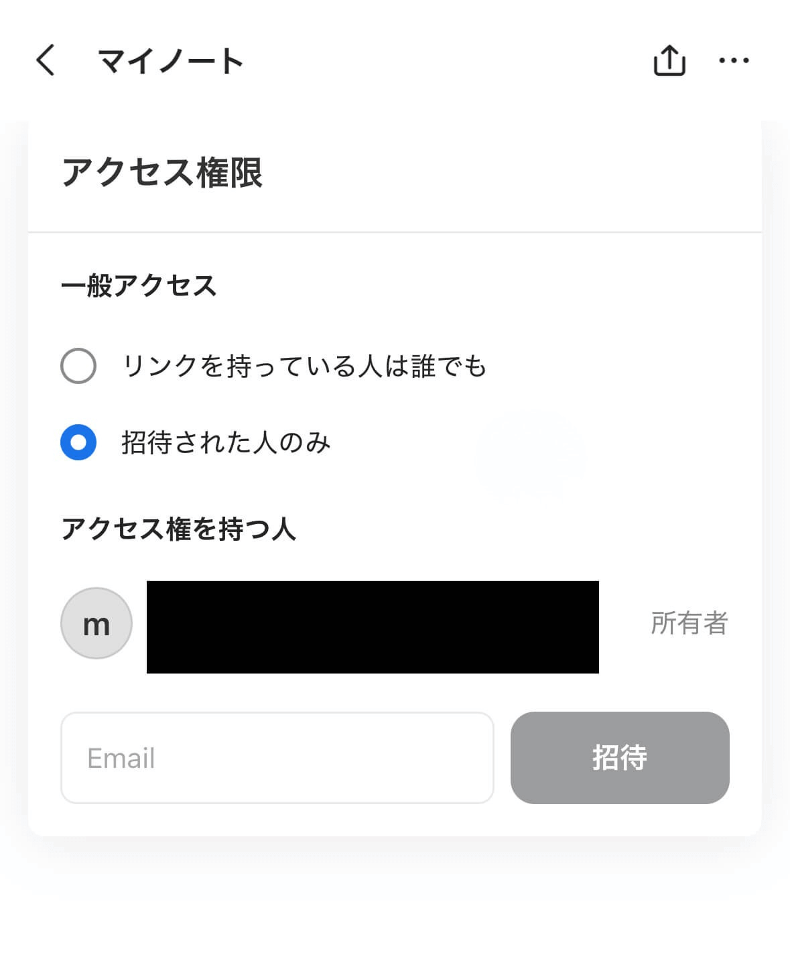Click the owner's "m" avatar circle
790x971 pixels.
point(96,624)
